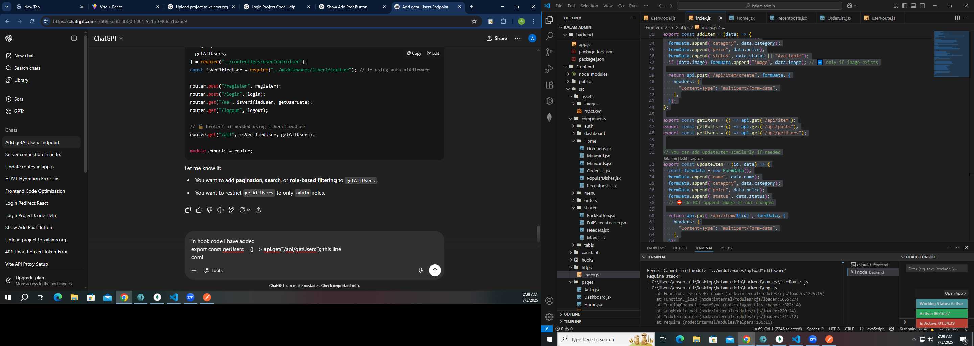
Task: Click the Open App link in VS Code
Action: (x=955, y=294)
